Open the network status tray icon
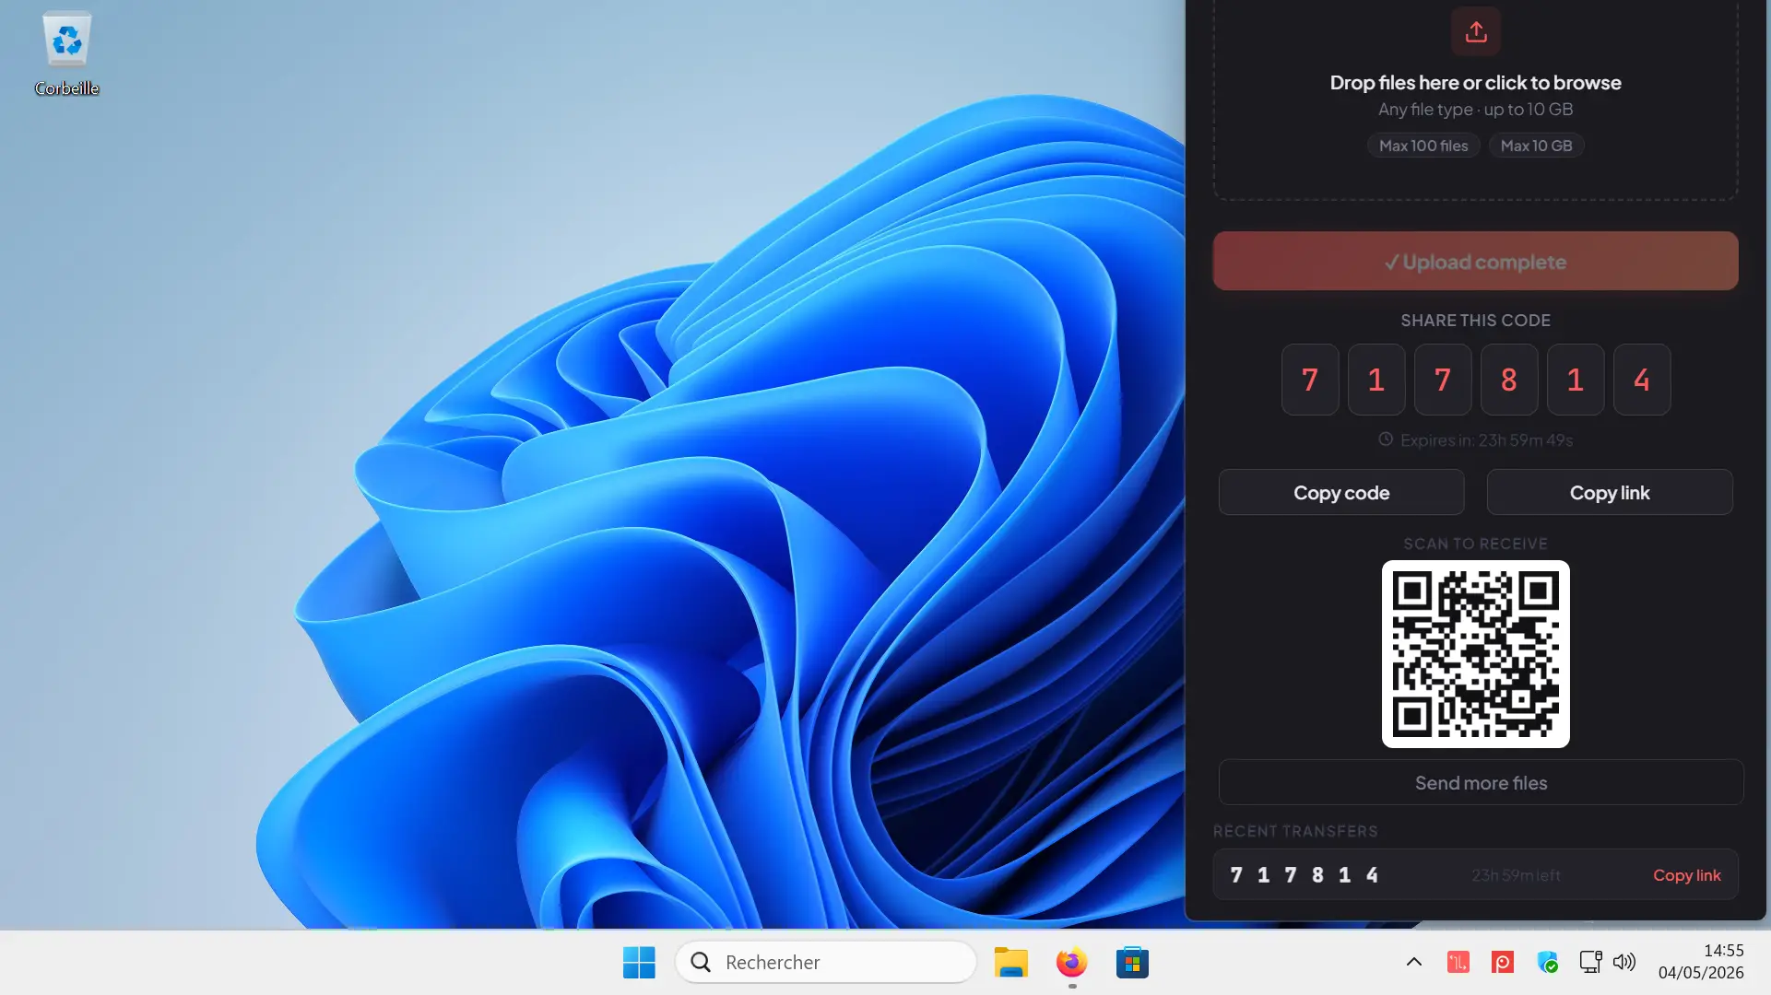Viewport: 1771px width, 995px height. [x=1590, y=963]
